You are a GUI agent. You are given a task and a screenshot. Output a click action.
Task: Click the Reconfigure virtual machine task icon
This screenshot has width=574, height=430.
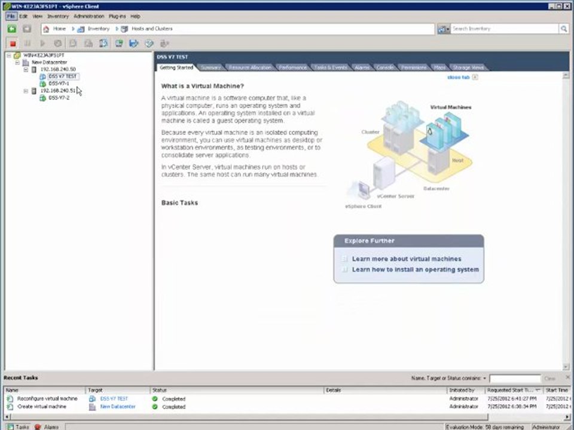point(10,399)
